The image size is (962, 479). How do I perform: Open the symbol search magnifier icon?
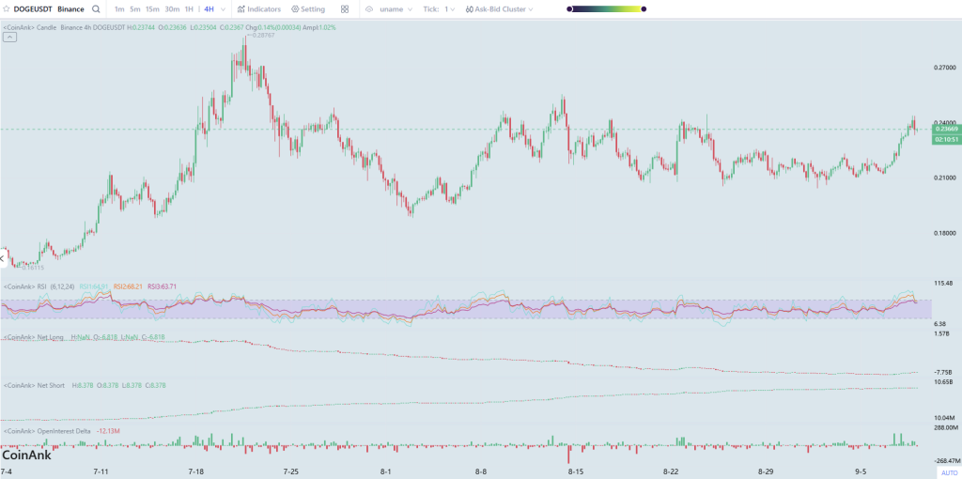[x=96, y=9]
